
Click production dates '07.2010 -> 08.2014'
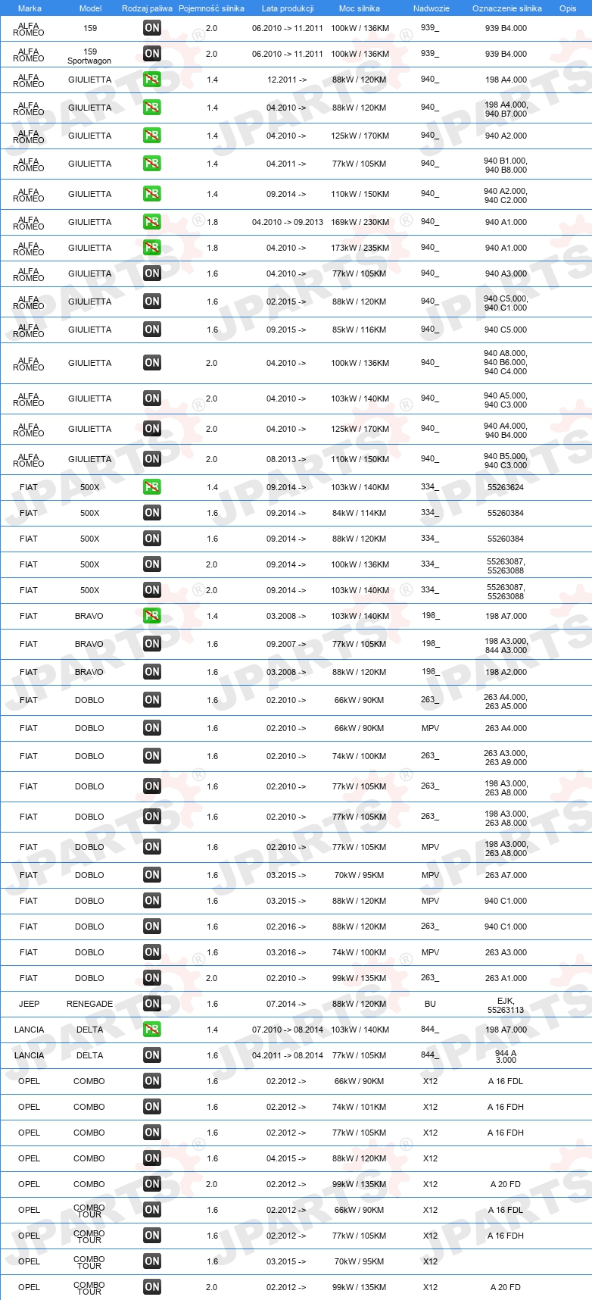pos(288,1030)
